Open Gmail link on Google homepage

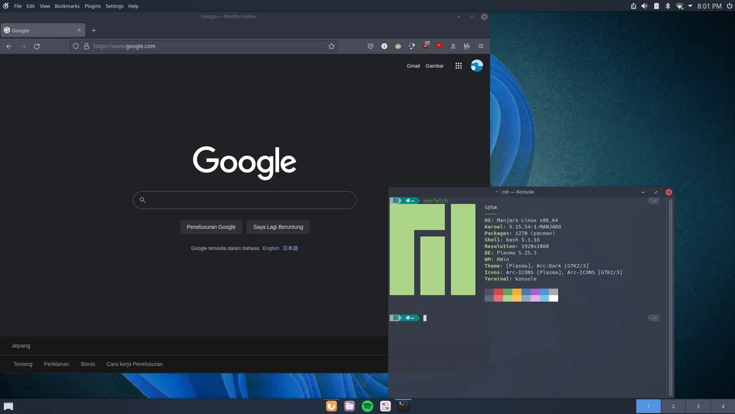point(413,65)
